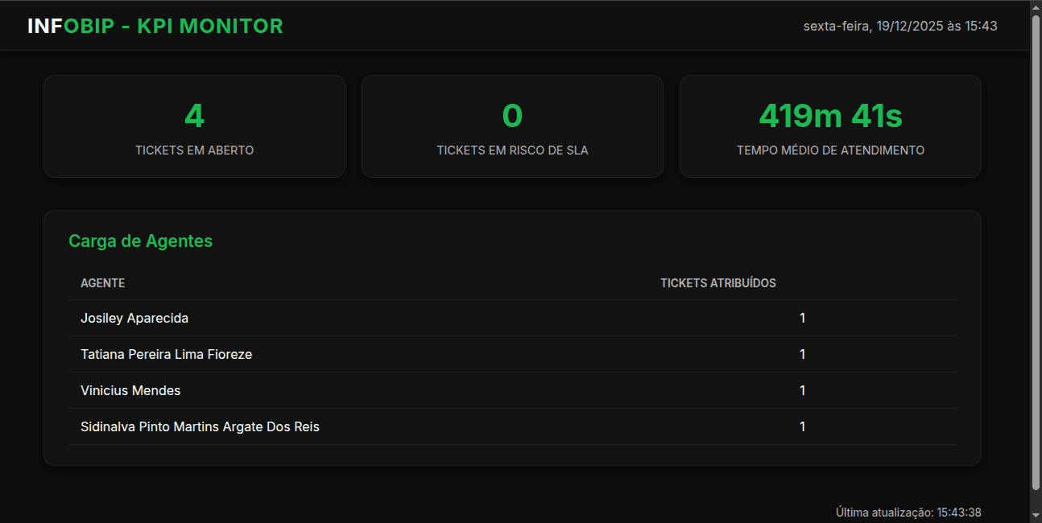The height and width of the screenshot is (523, 1042).
Task: Click the "4" Tickets Em Aberto KPI card
Action: point(194,126)
